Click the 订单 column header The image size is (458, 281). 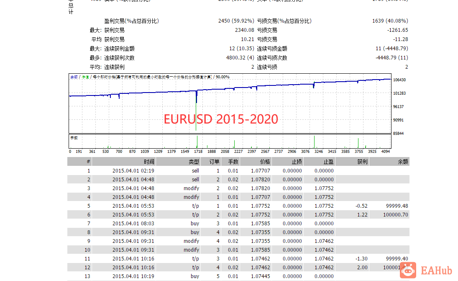[211, 162]
